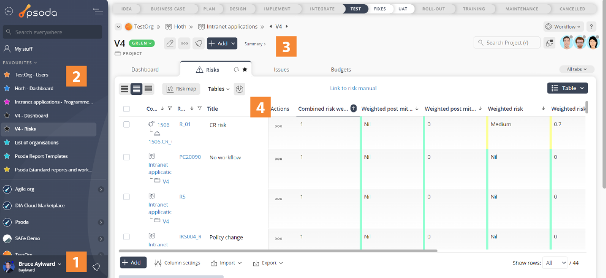Open row actions for No workflow

click(x=278, y=159)
